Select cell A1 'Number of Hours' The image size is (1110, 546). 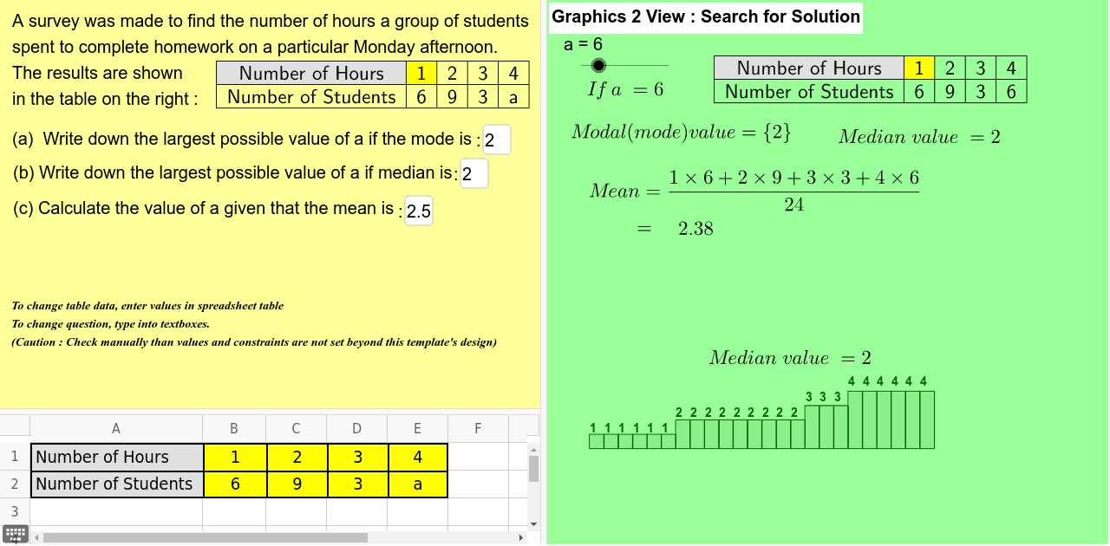(116, 457)
